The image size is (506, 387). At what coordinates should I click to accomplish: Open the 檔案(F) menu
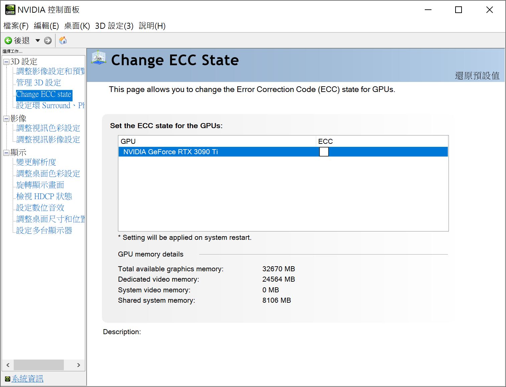(x=16, y=26)
